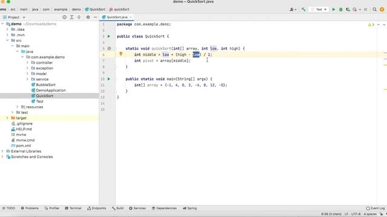Open the Problems tool window

[x=30, y=208]
